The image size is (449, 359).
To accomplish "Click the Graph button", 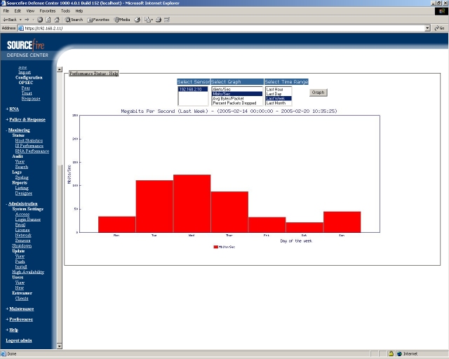I will point(318,93).
